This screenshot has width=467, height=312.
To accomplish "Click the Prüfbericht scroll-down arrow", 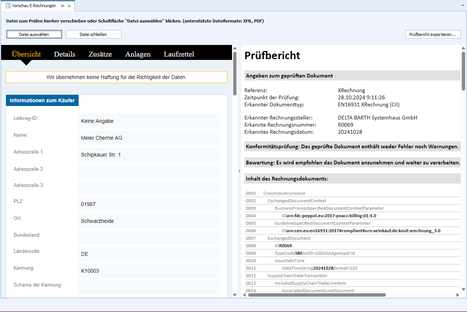I will tap(463, 288).
